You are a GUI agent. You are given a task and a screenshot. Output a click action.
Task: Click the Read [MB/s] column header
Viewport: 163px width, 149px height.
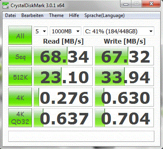tap(63, 42)
